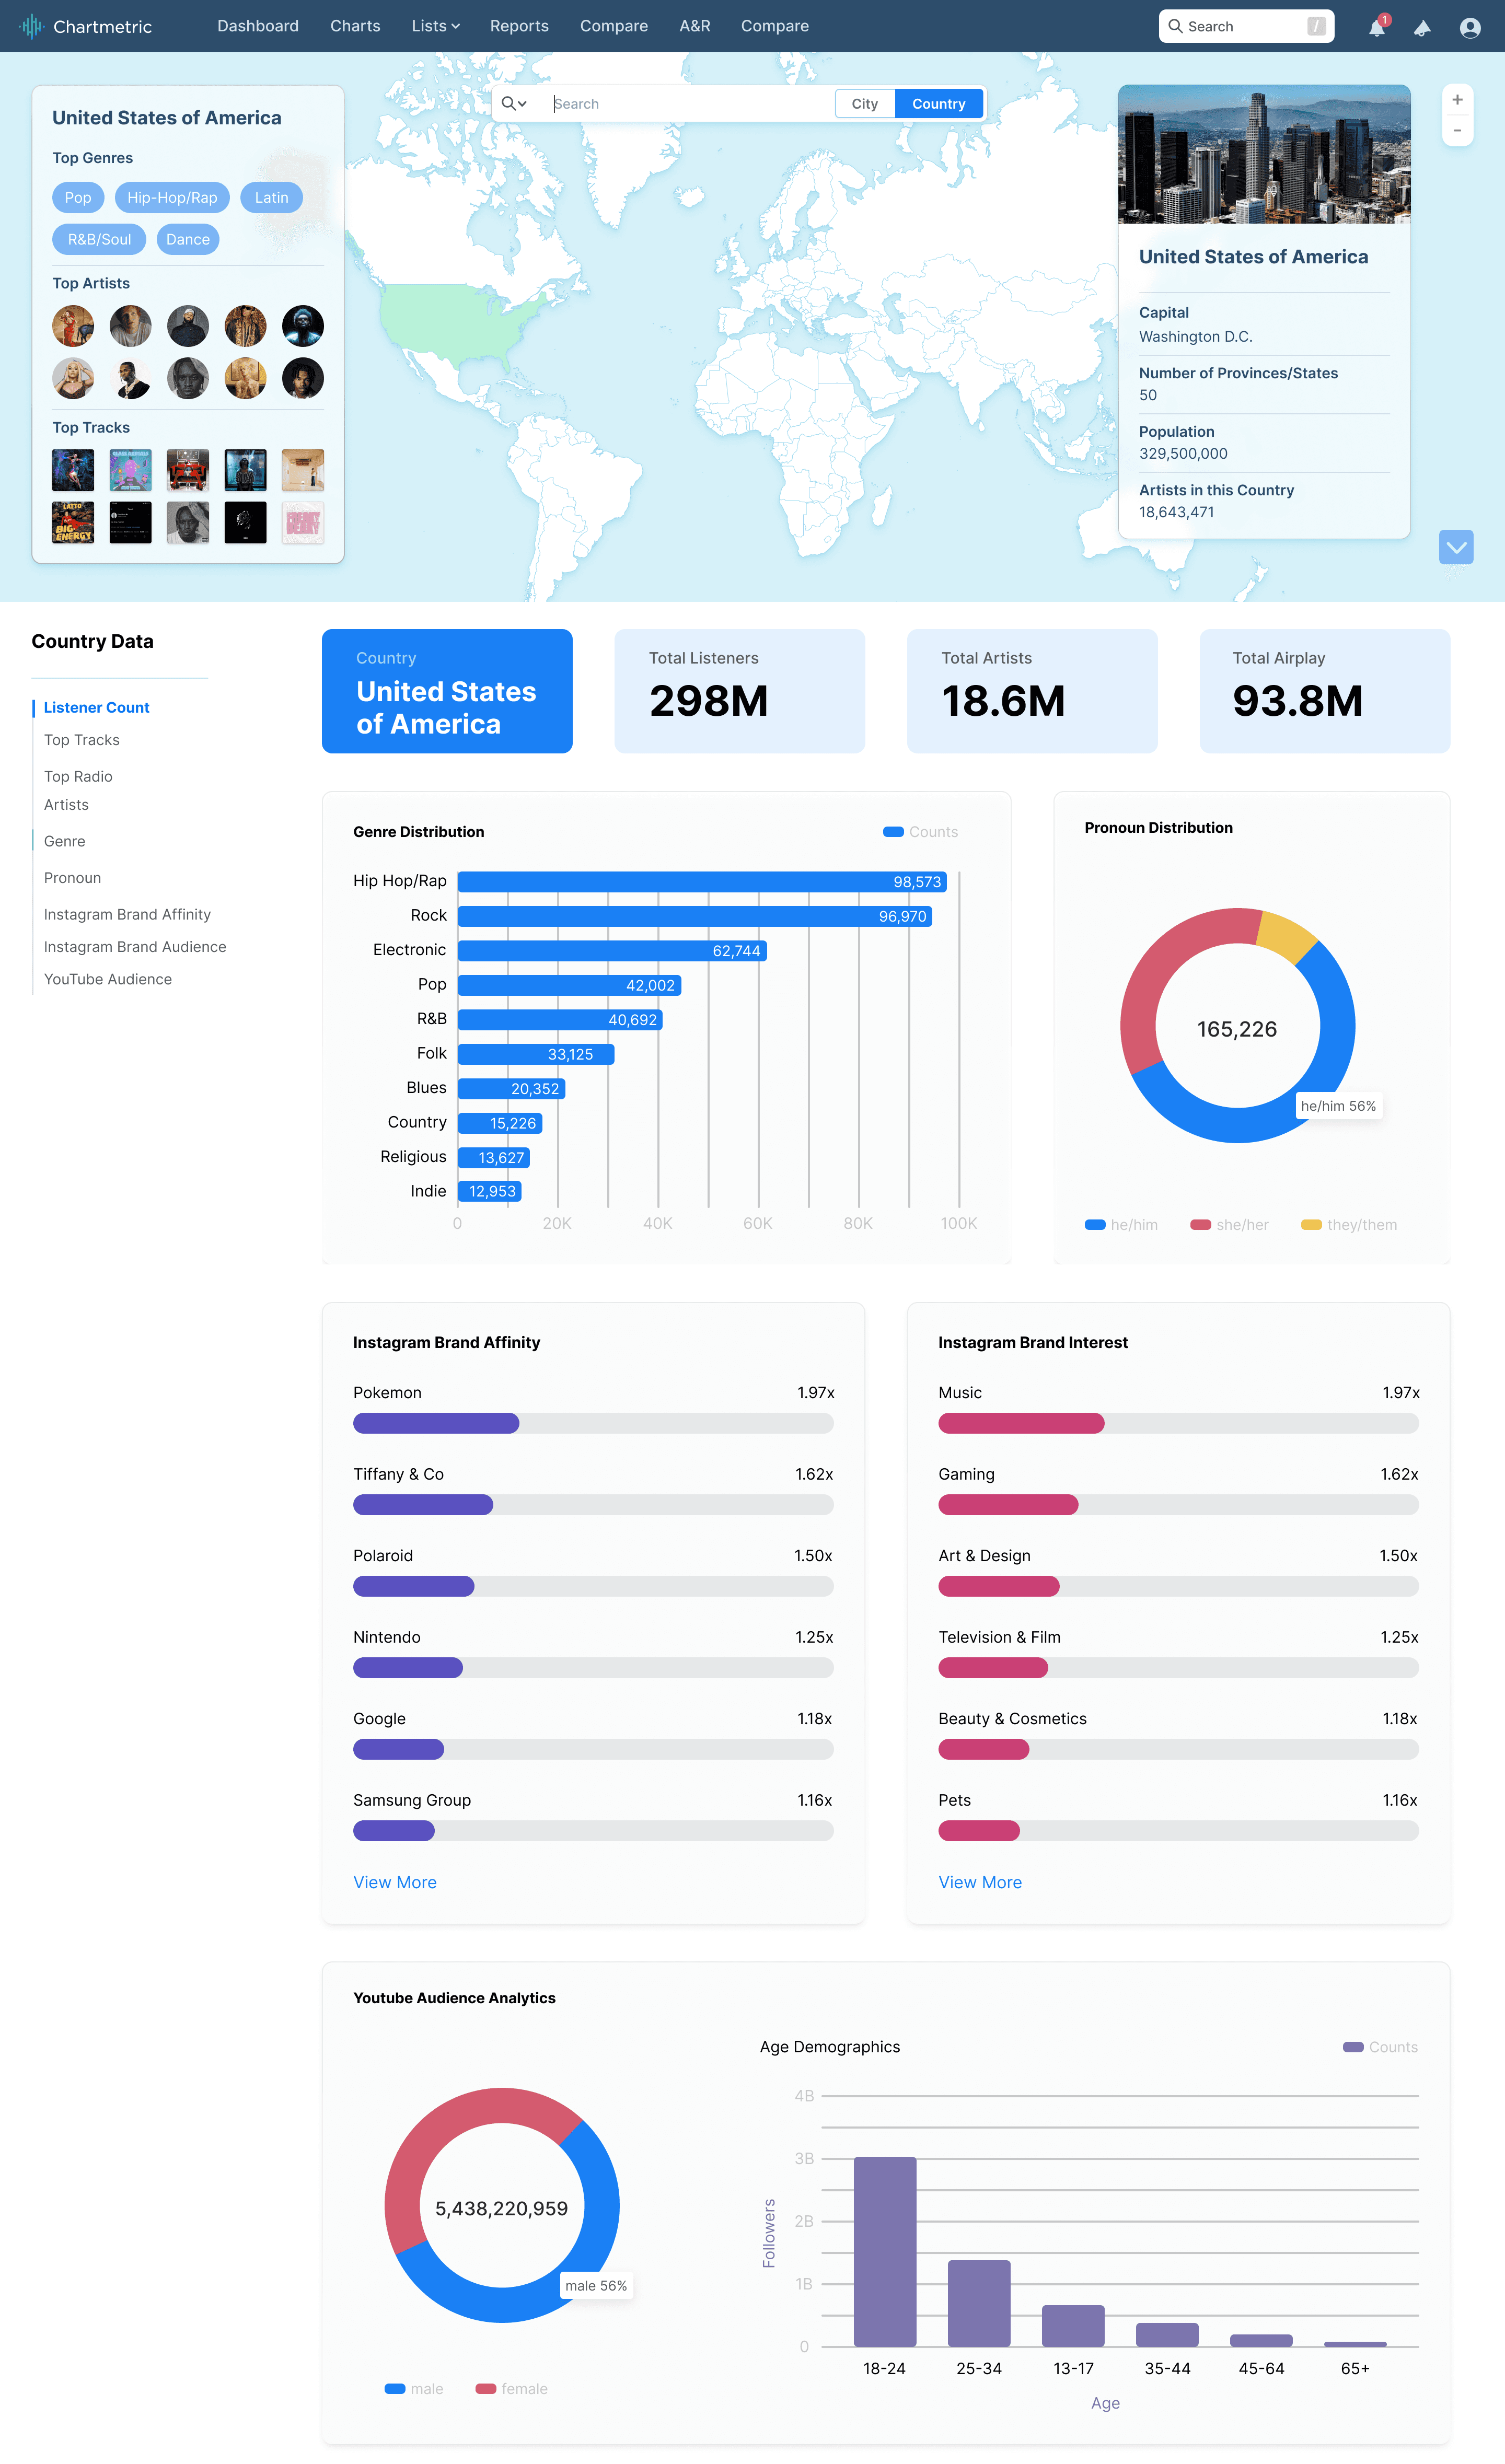Image resolution: width=1505 pixels, height=2464 pixels.
Task: Click the Hip-Hop/Rap genre tag
Action: [172, 198]
